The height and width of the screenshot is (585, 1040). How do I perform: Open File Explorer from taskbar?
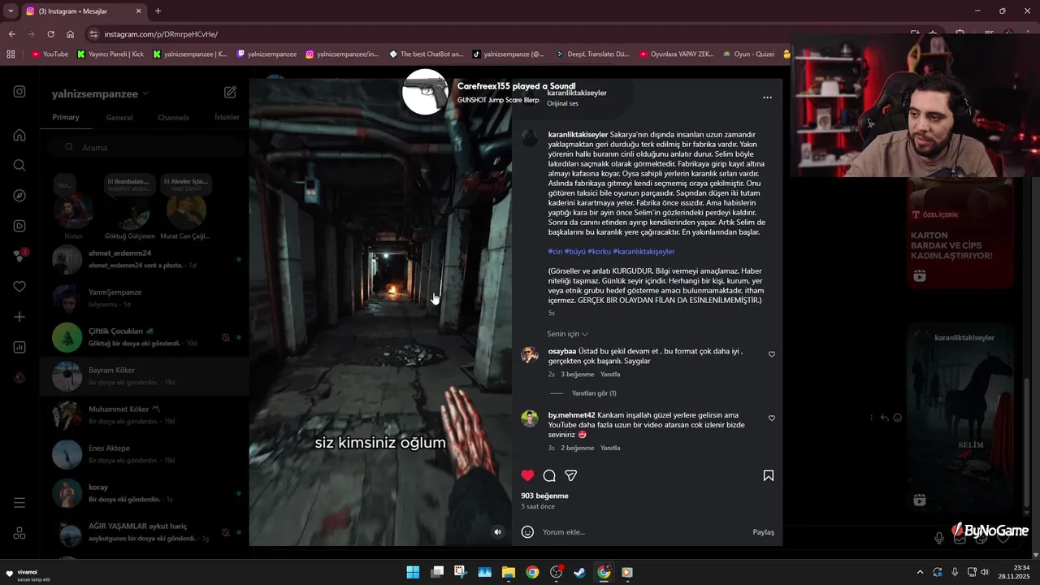pos(509,572)
